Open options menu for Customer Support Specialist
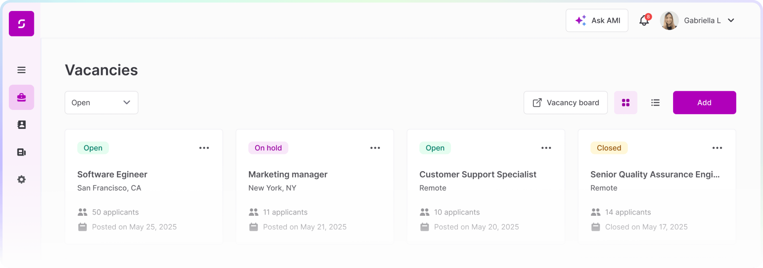Viewport: 763px width, 268px height. pos(546,148)
